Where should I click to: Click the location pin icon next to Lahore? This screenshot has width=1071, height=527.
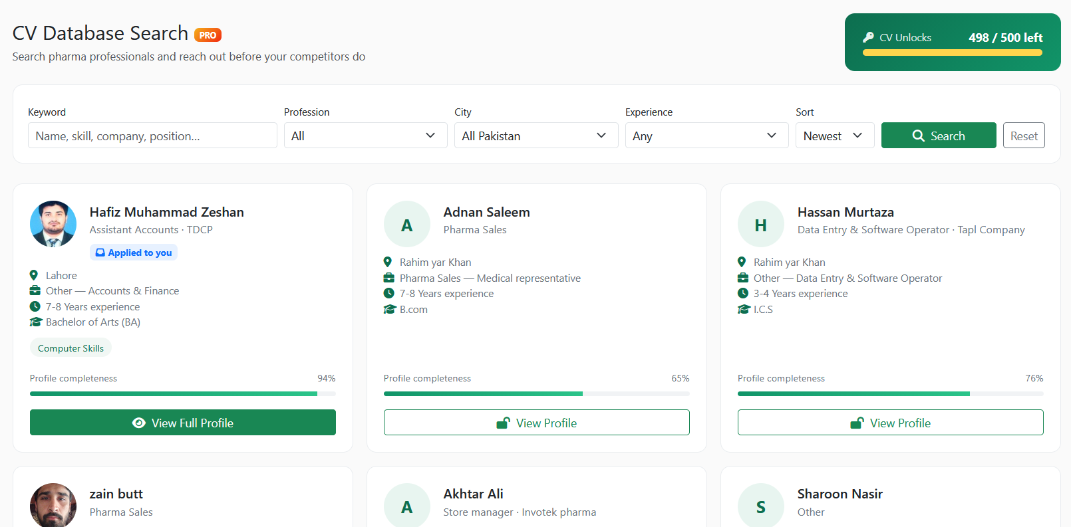click(x=34, y=275)
